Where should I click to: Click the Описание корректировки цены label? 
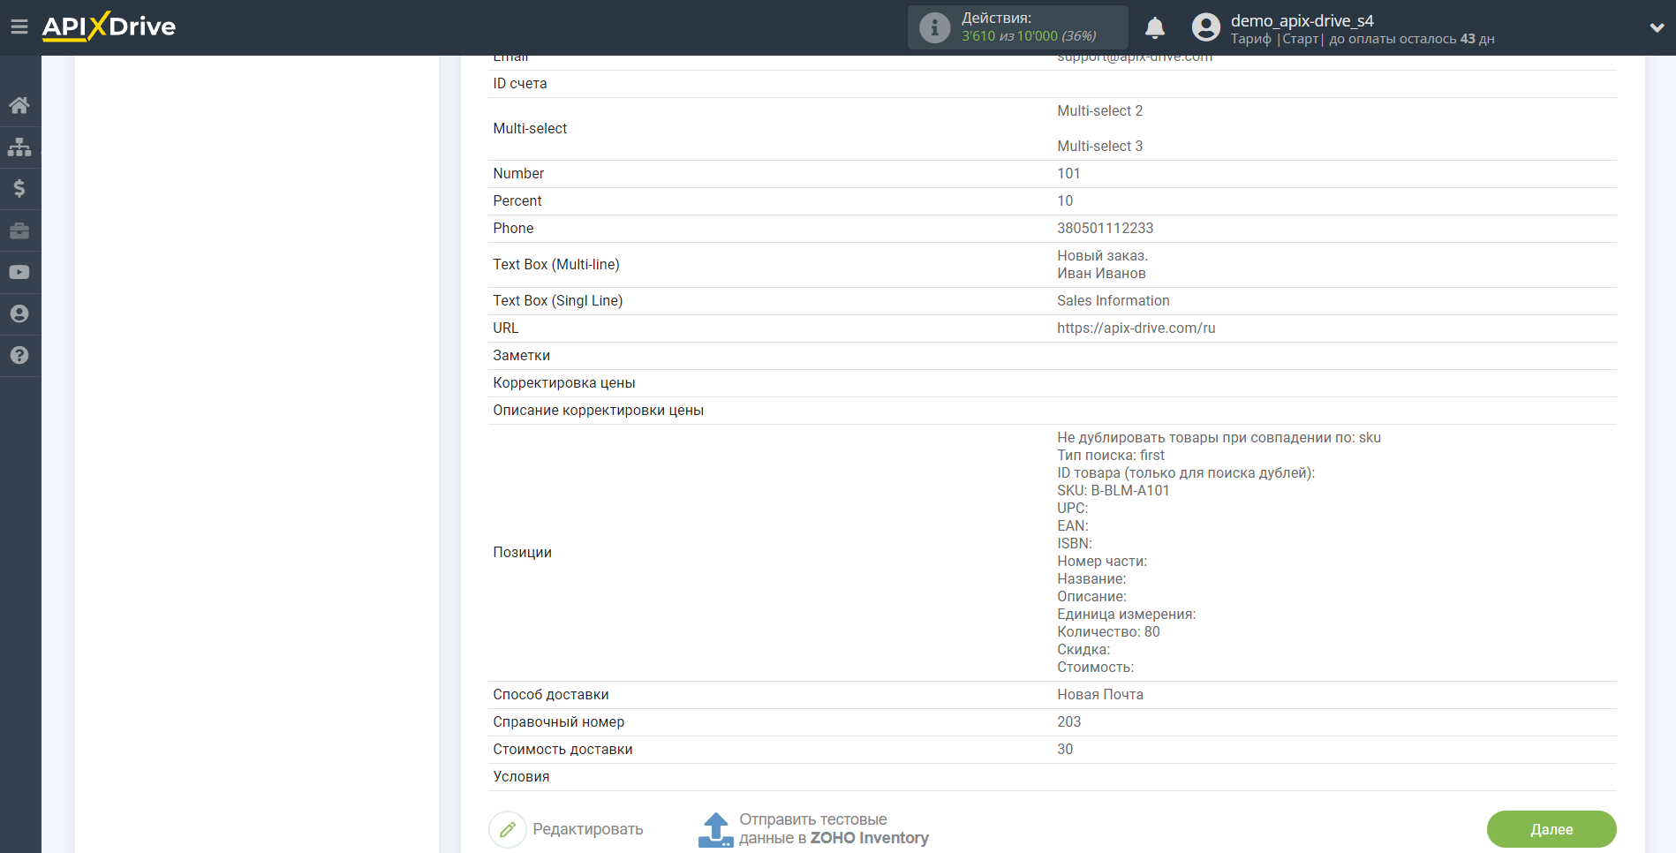point(598,410)
